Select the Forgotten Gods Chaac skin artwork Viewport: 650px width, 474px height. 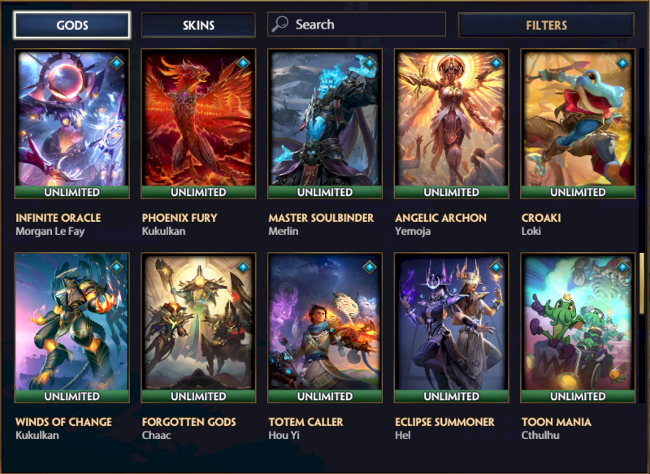(x=198, y=324)
